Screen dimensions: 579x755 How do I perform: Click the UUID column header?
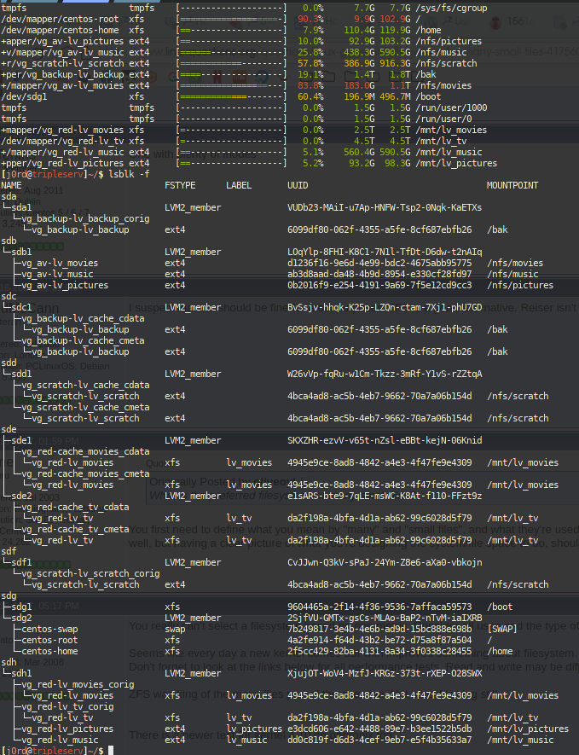298,185
